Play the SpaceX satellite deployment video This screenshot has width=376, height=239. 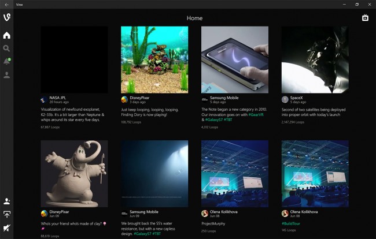point(315,59)
